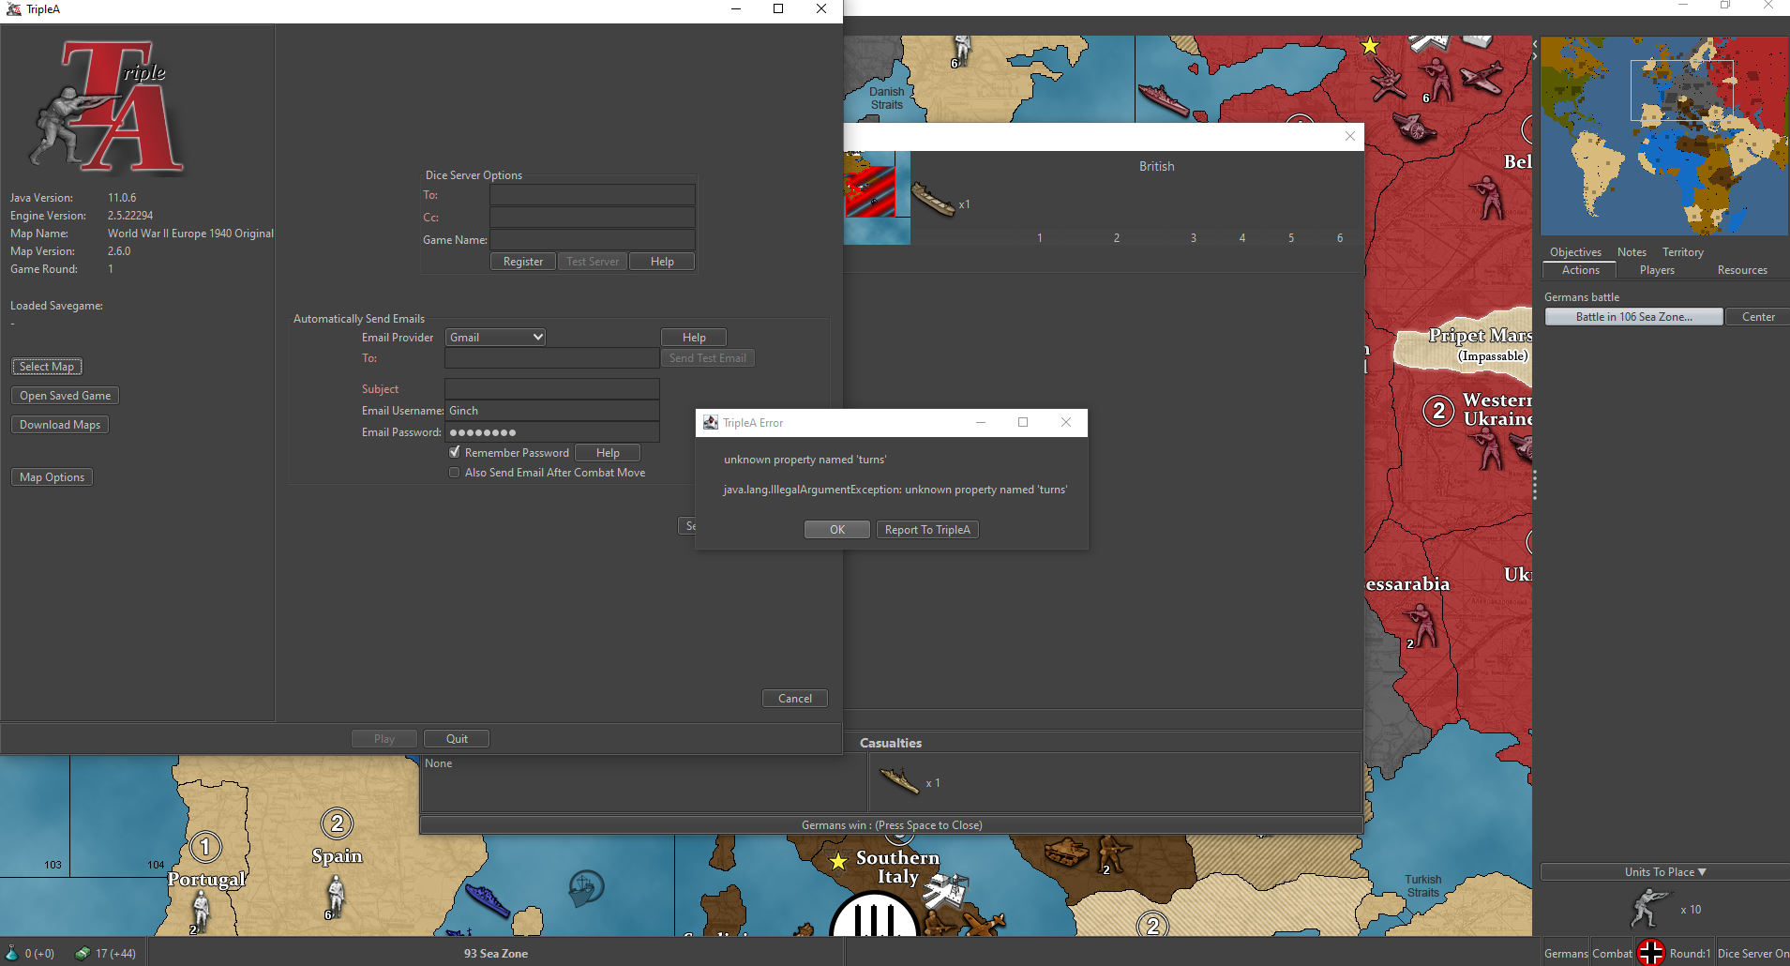Click Help beside Remember Password

(608, 453)
